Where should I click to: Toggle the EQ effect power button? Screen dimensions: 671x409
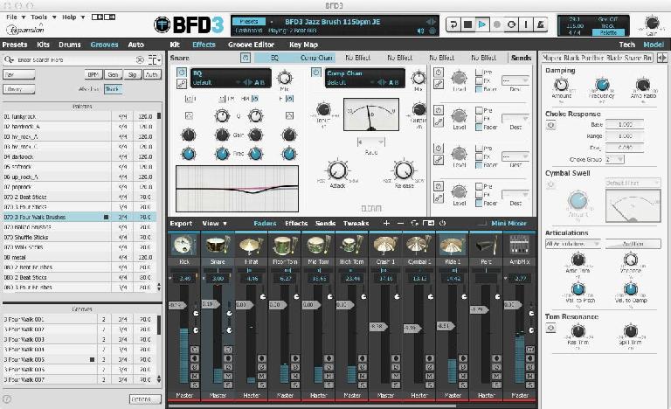[182, 73]
